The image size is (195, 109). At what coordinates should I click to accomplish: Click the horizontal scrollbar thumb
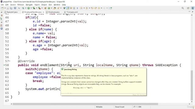(85, 104)
